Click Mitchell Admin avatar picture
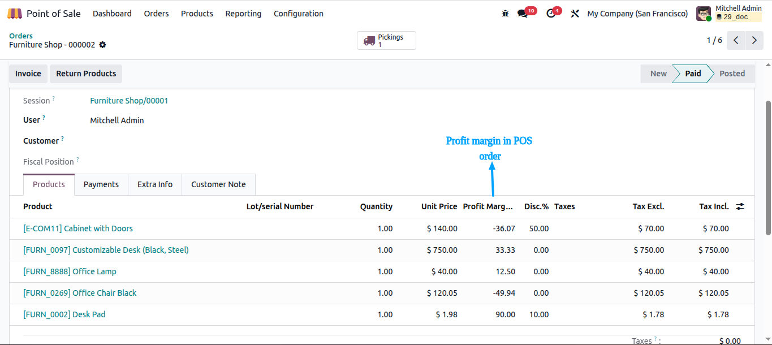 pyautogui.click(x=704, y=14)
